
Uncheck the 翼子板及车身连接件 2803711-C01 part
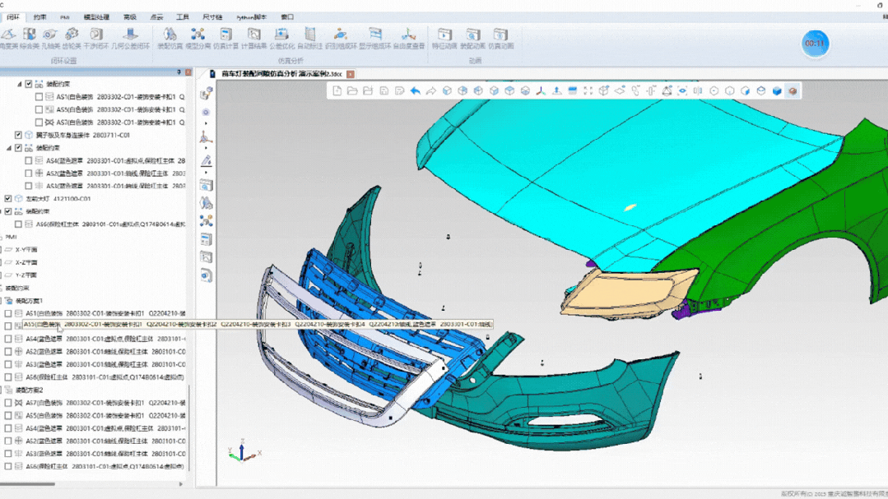pos(18,135)
